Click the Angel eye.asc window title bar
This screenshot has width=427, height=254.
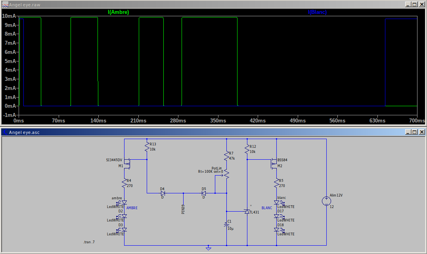coord(213,132)
